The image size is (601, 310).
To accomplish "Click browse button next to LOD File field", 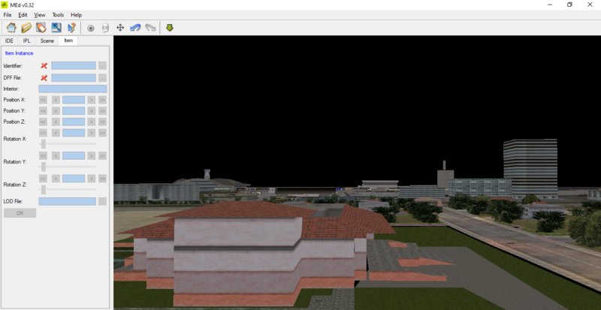I will [102, 202].
